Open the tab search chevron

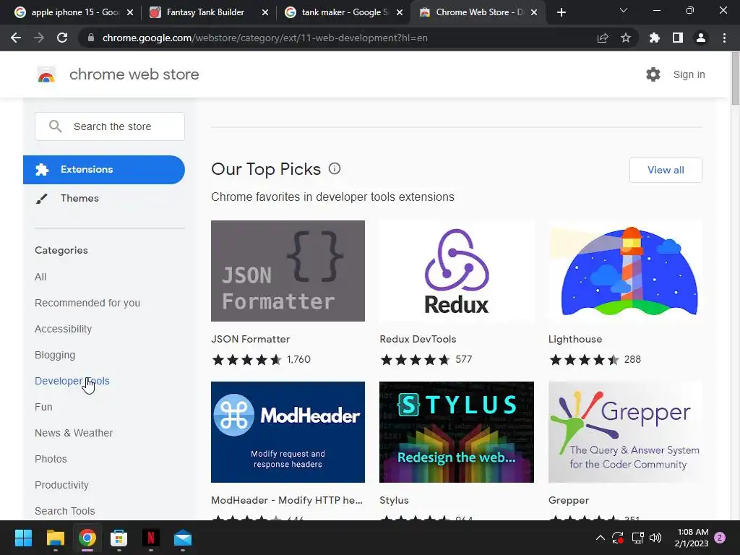coord(624,10)
